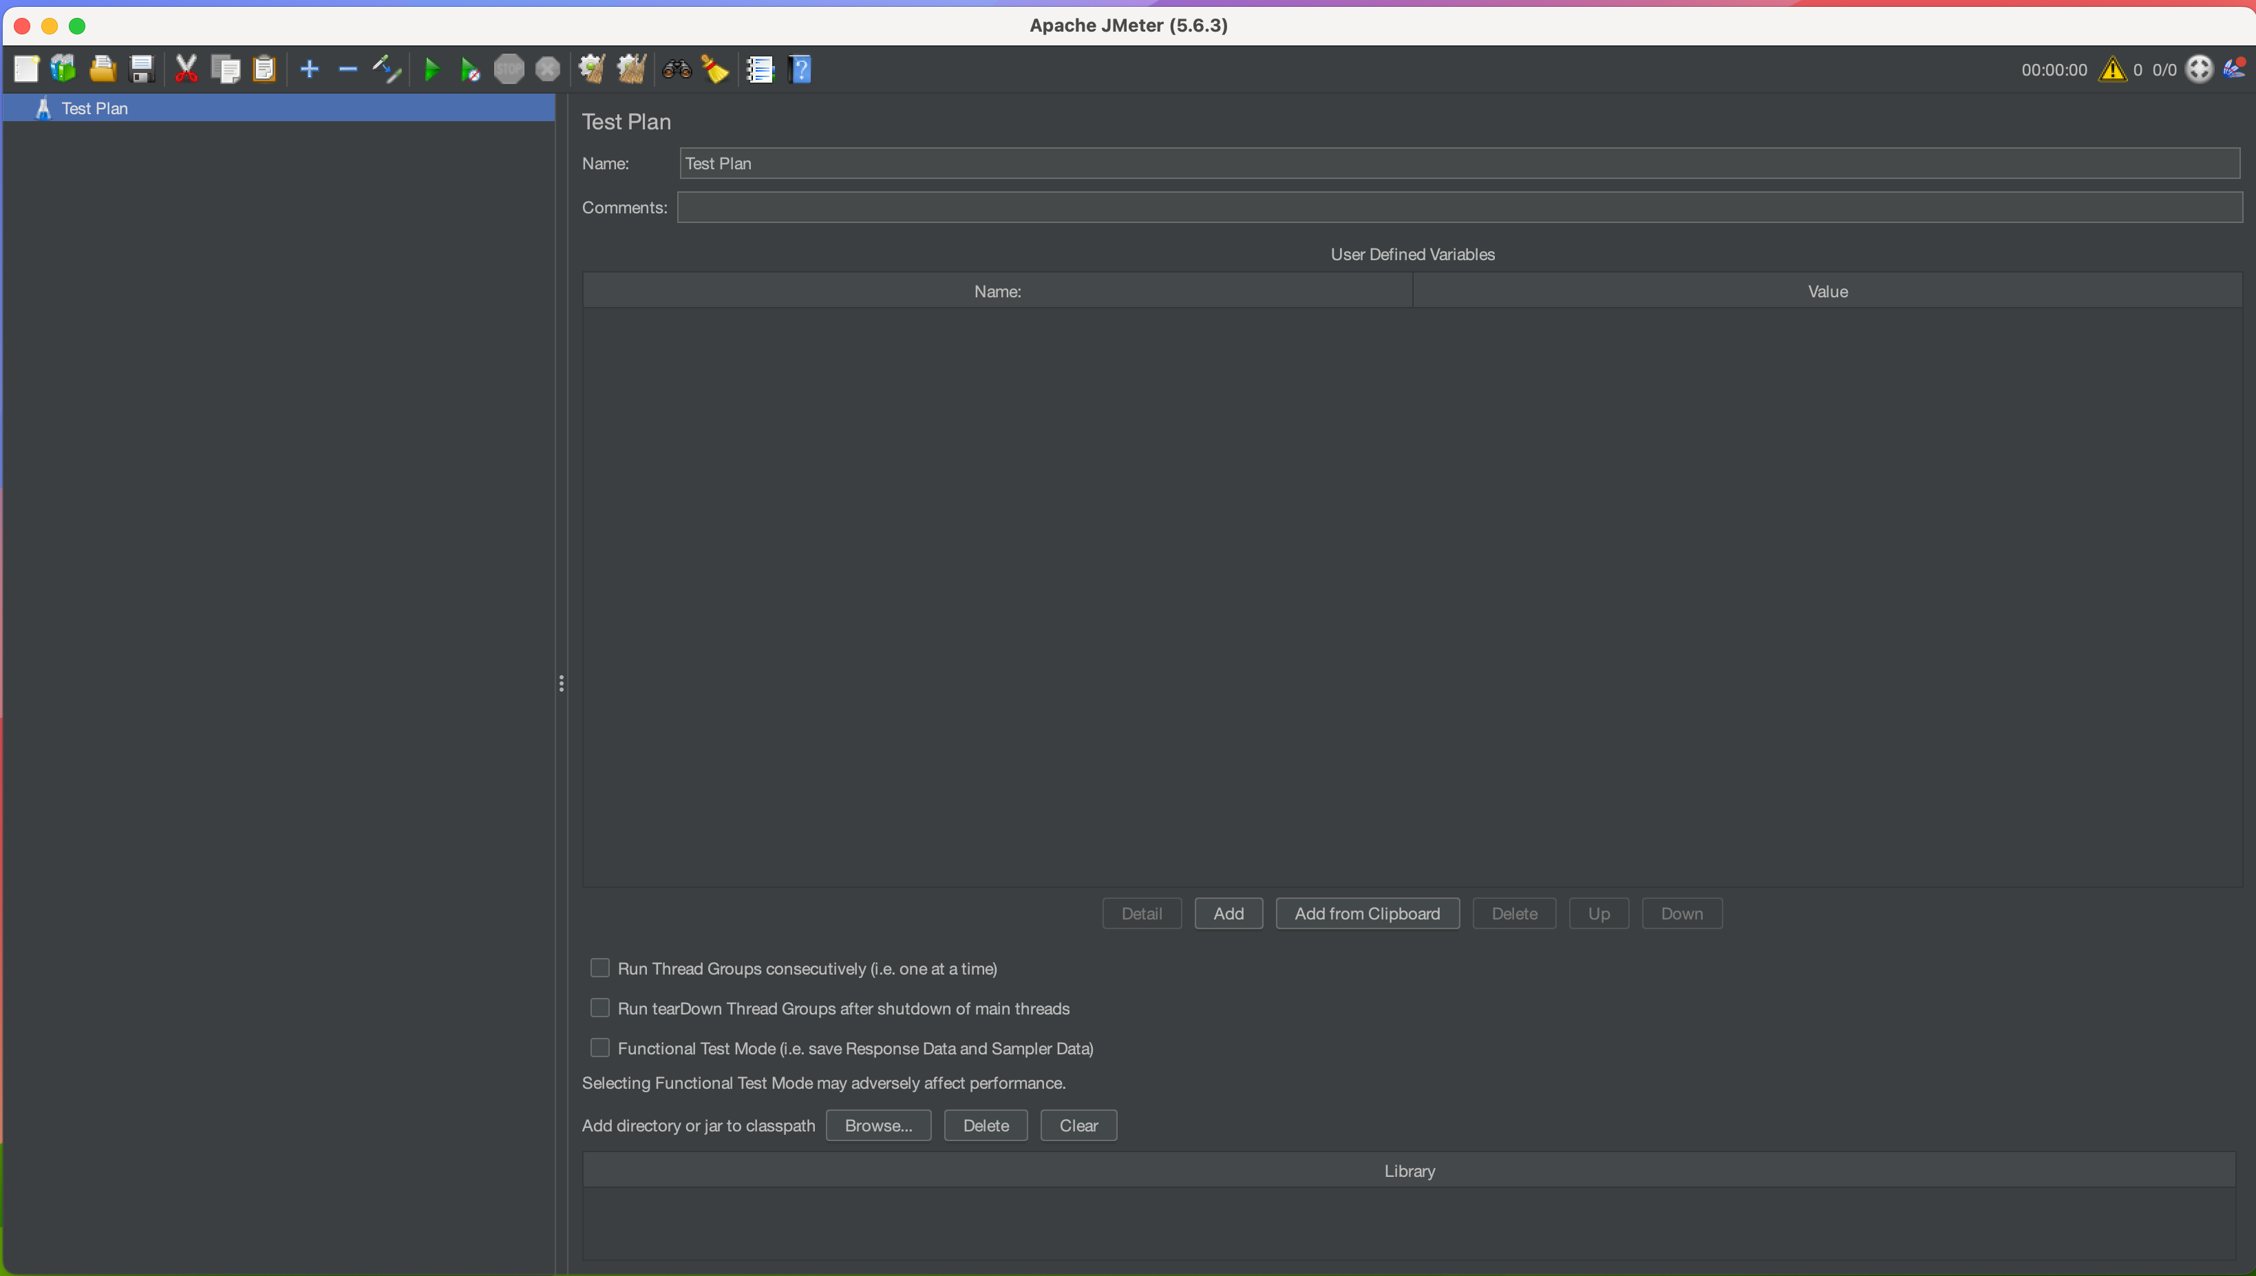Image resolution: width=2256 pixels, height=1276 pixels.
Task: Click the Clear All results icon
Action: 632,70
